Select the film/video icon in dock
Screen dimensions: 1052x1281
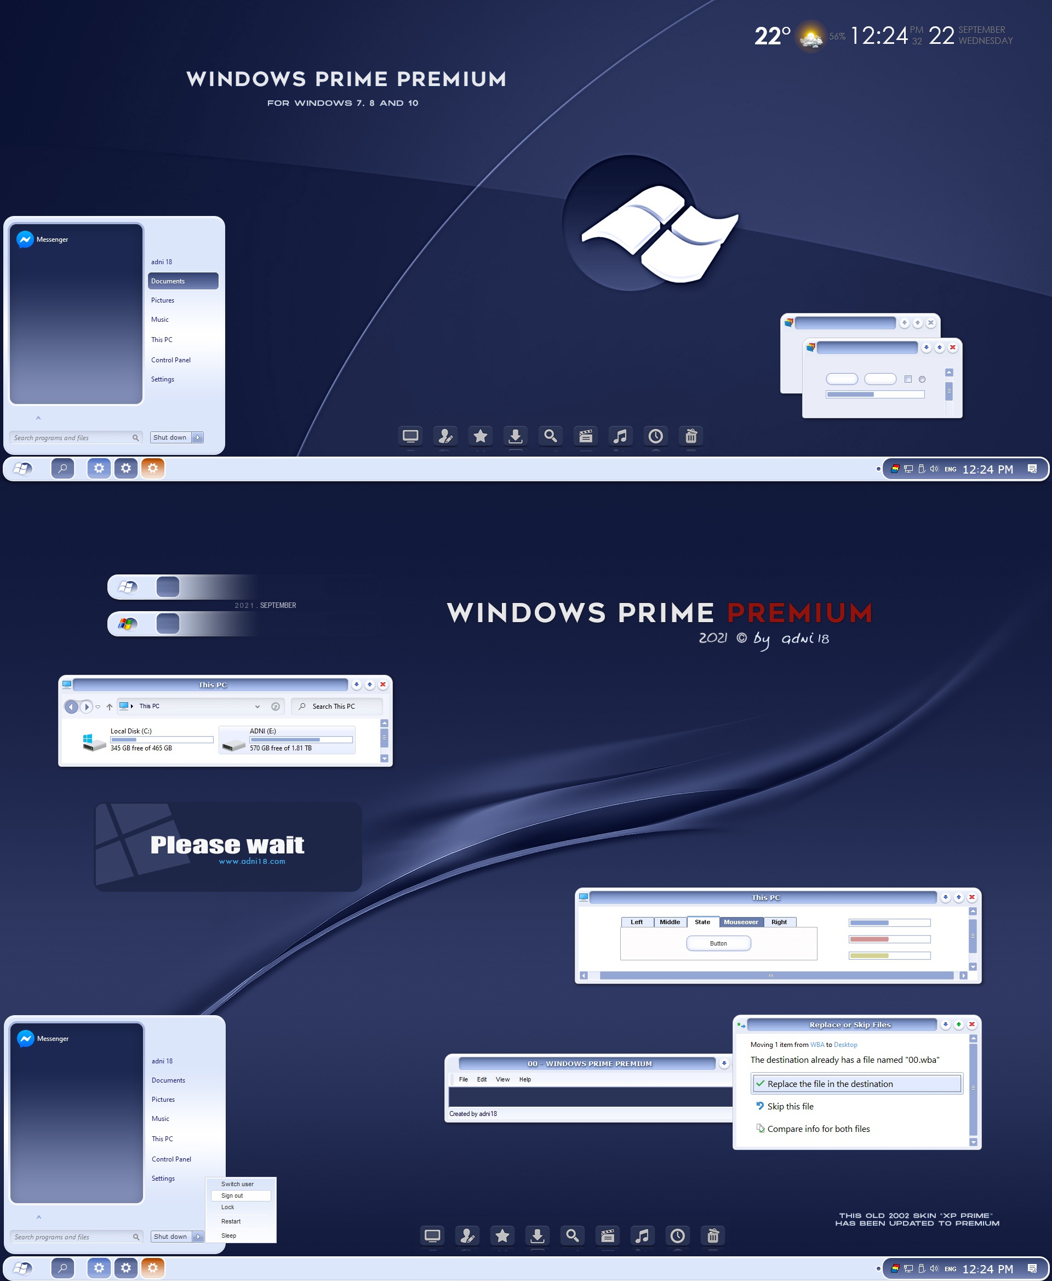click(x=590, y=436)
